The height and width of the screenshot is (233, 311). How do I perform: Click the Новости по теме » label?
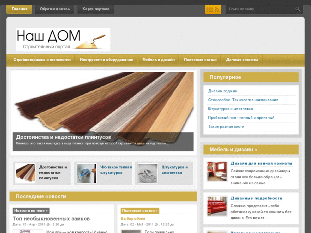pyautogui.click(x=31, y=211)
